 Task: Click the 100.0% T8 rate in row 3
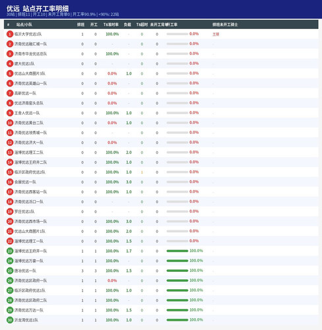point(112,54)
